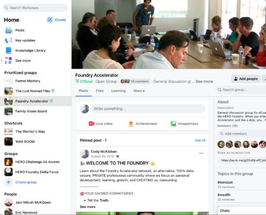Expand group description with See more
The image size is (266, 215).
point(204,82)
